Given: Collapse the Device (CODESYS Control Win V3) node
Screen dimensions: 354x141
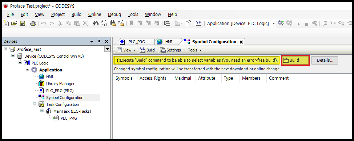Looking at the screenshot, I should pyautogui.click(x=13, y=56).
